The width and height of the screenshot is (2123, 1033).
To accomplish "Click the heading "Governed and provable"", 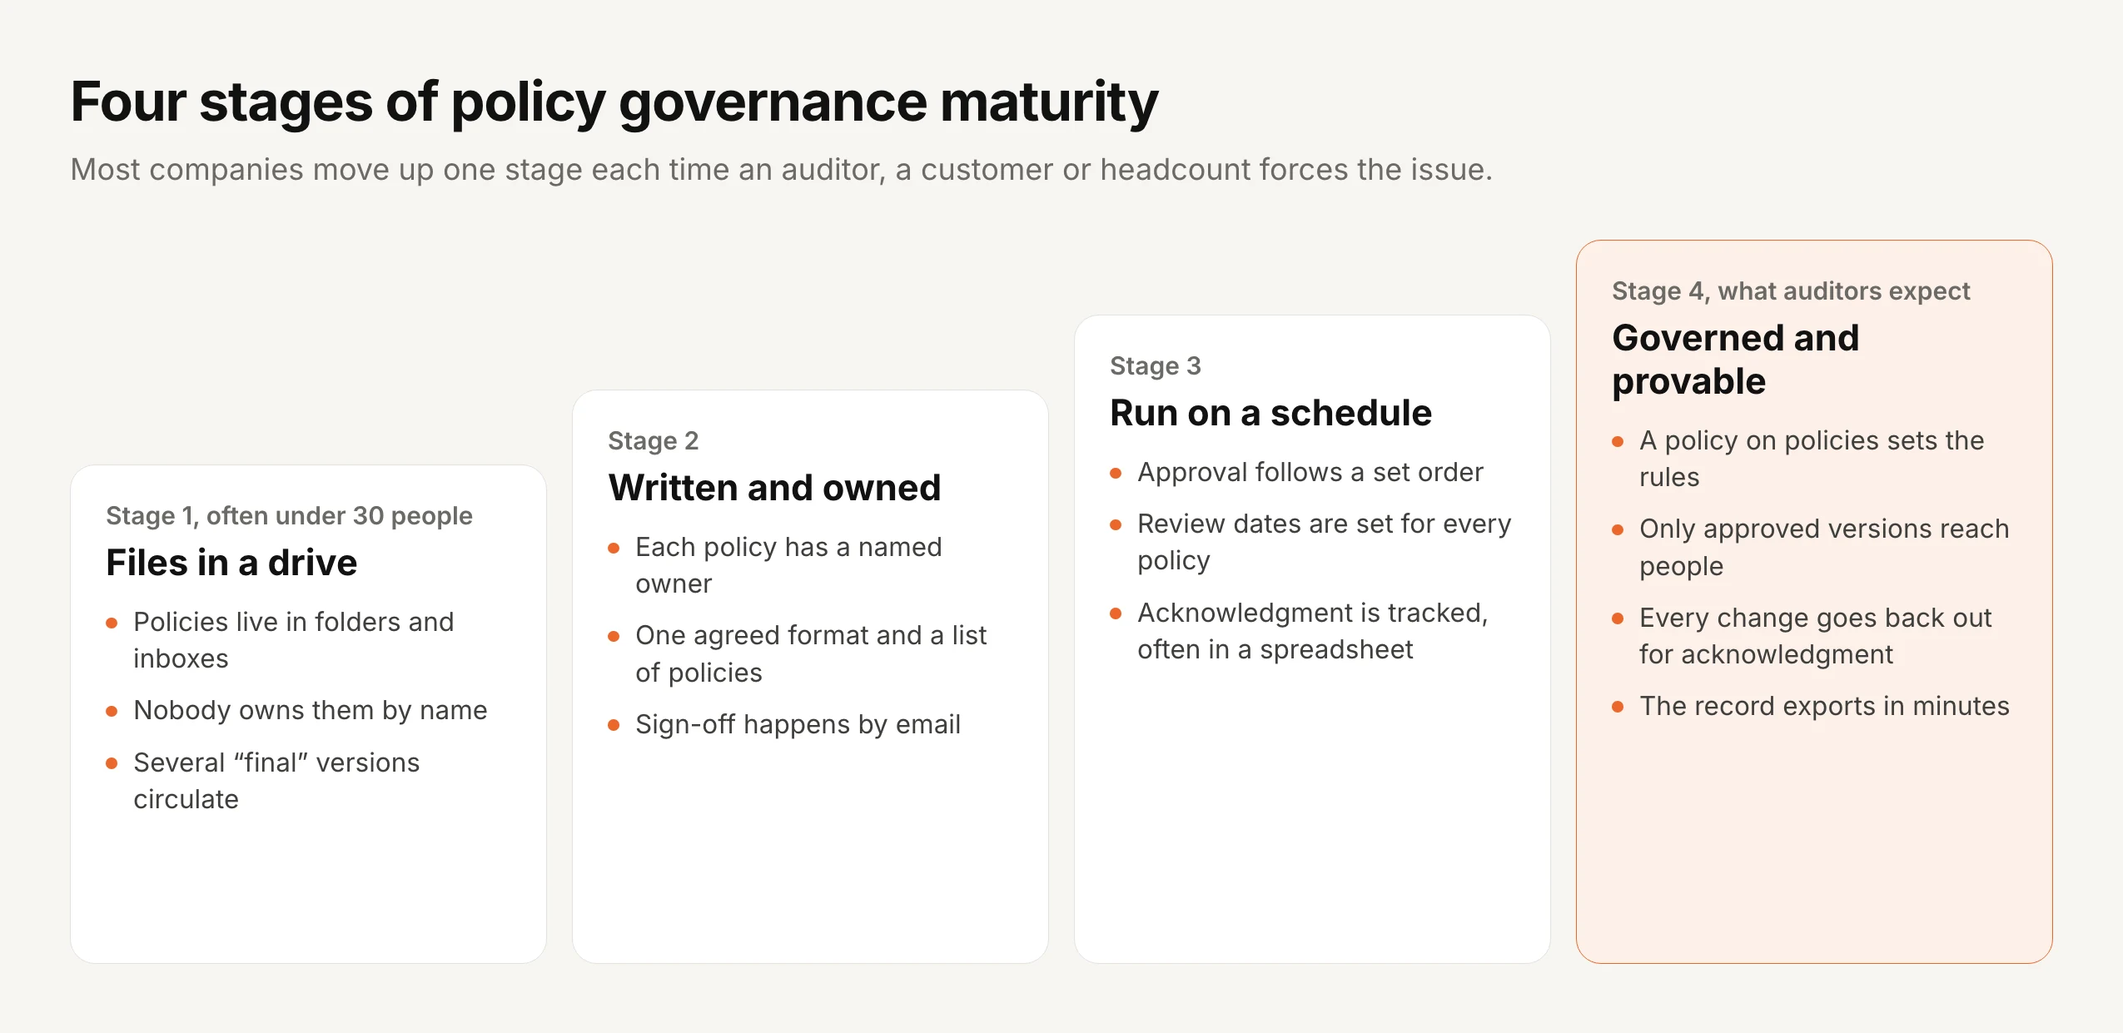I will [x=1735, y=360].
